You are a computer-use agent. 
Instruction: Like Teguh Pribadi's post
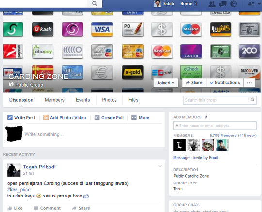click(15, 208)
